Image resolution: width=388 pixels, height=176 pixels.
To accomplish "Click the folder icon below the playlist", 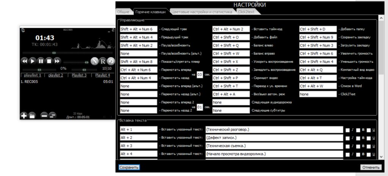I will pyautogui.click(x=32, y=115).
